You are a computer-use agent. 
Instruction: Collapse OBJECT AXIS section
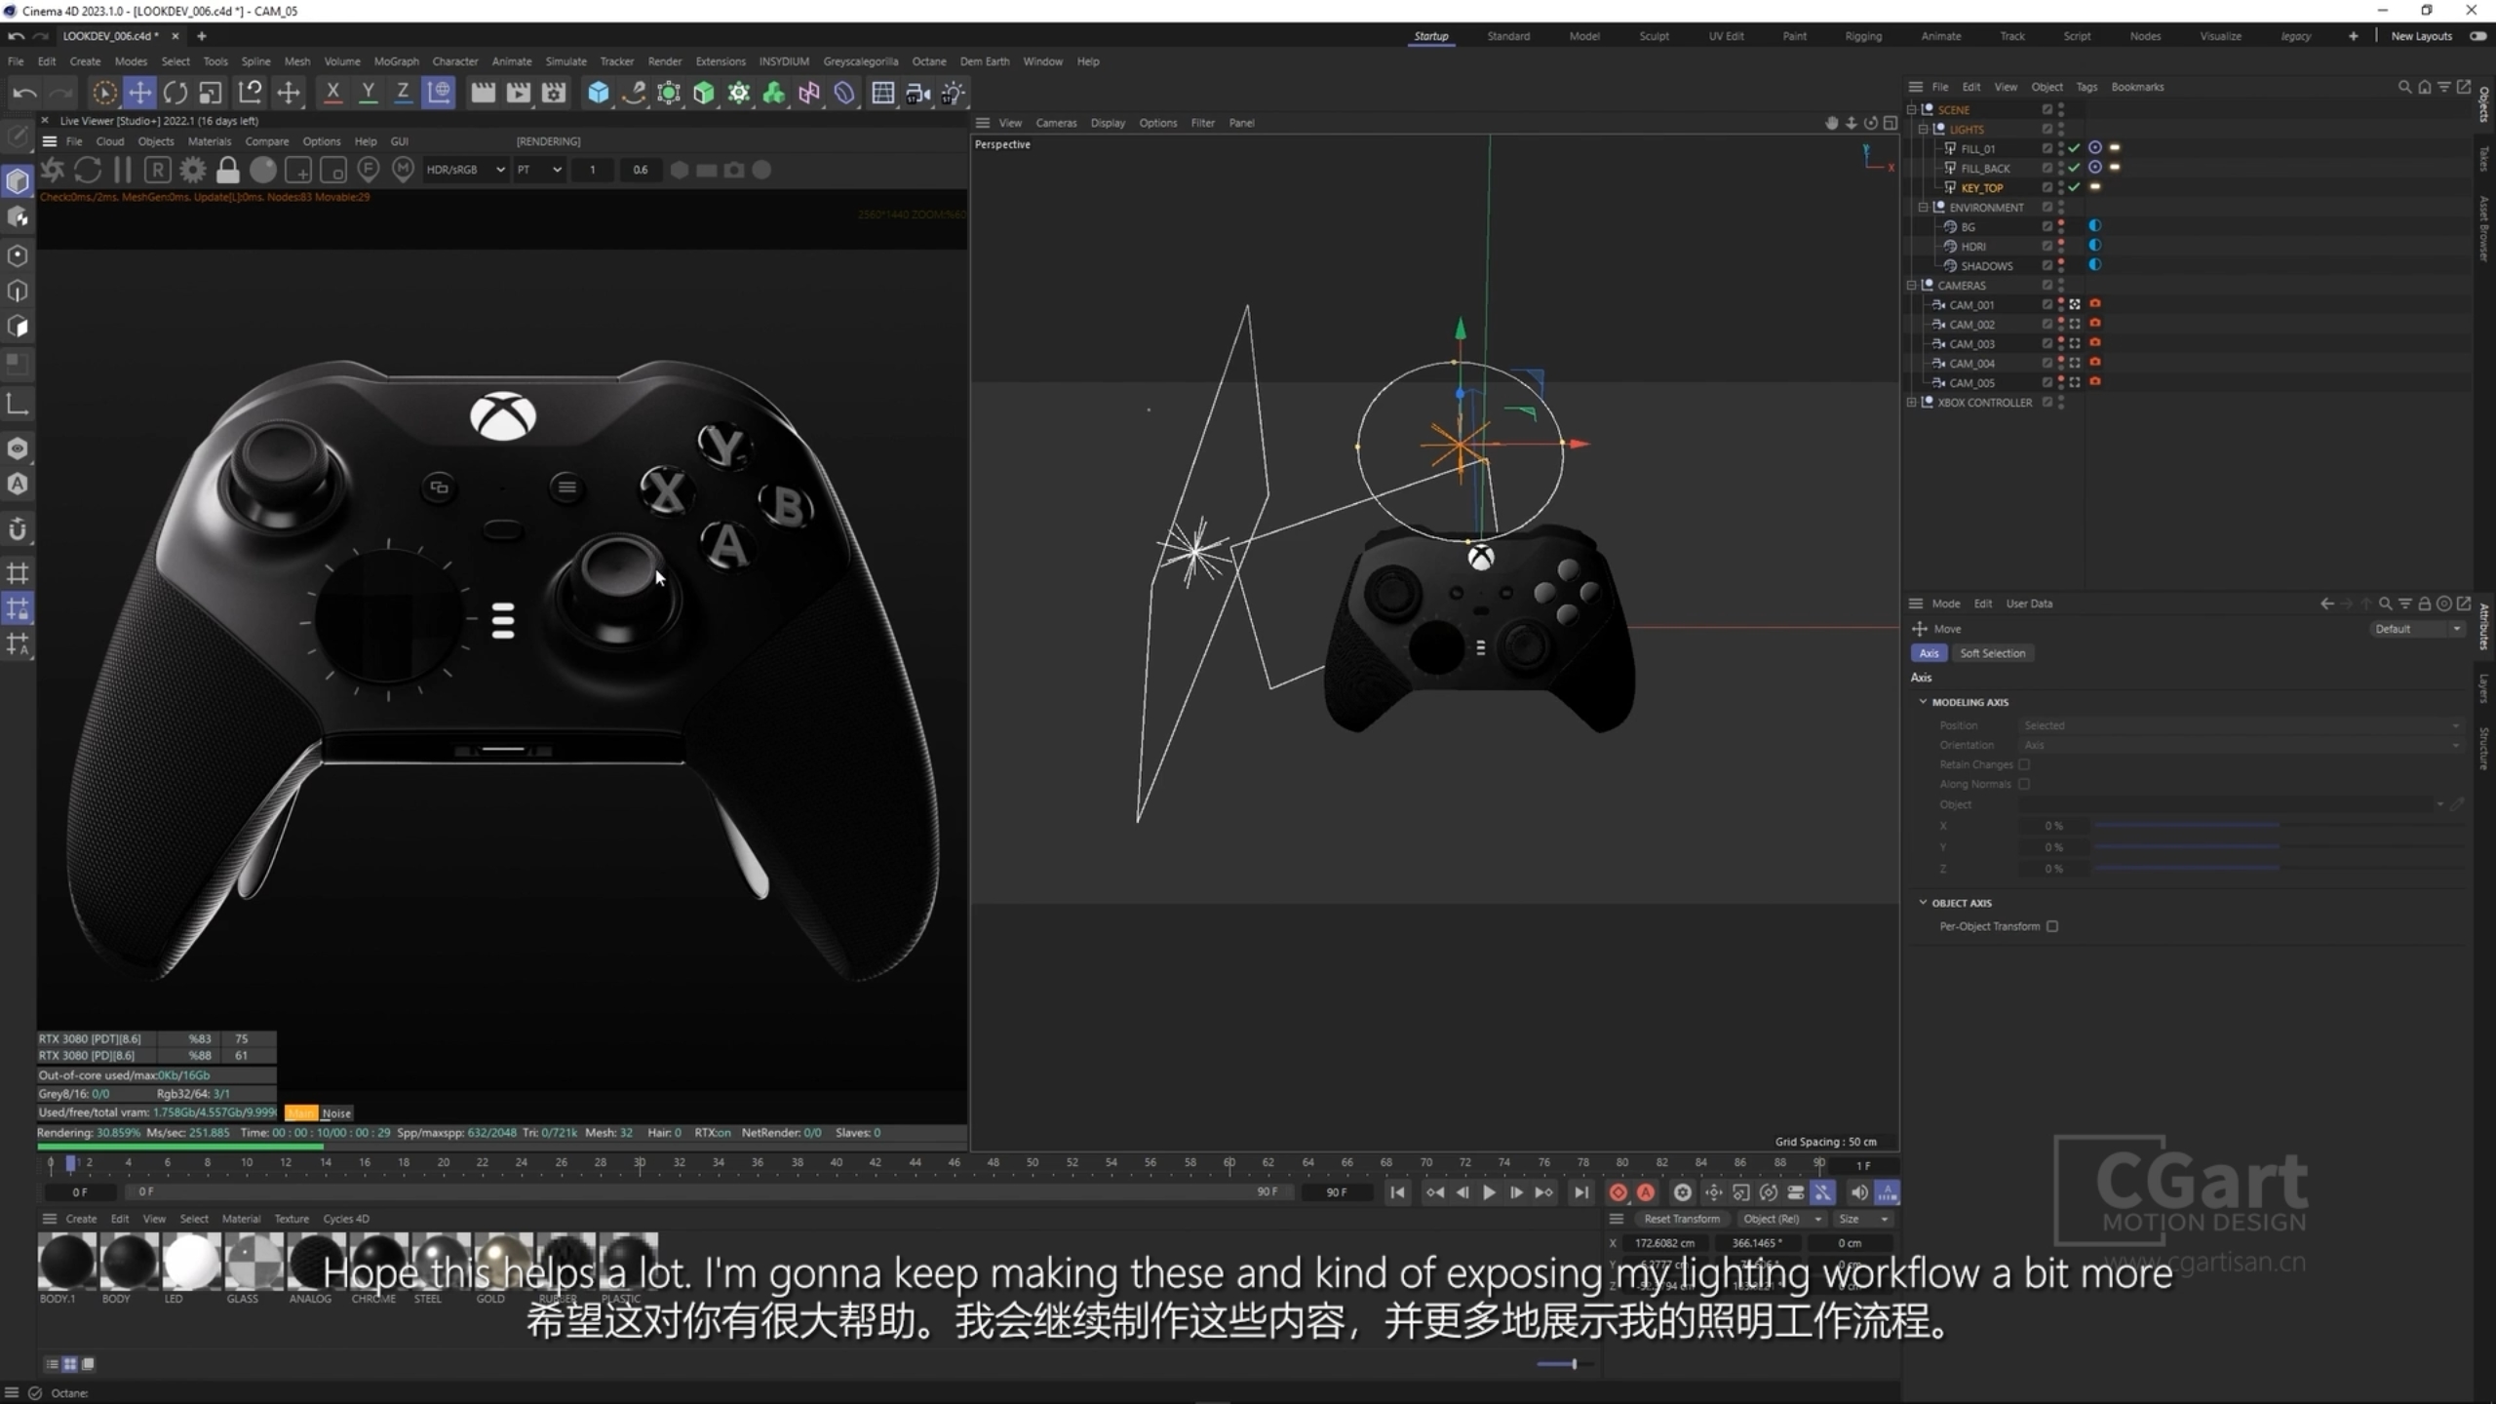1923,903
